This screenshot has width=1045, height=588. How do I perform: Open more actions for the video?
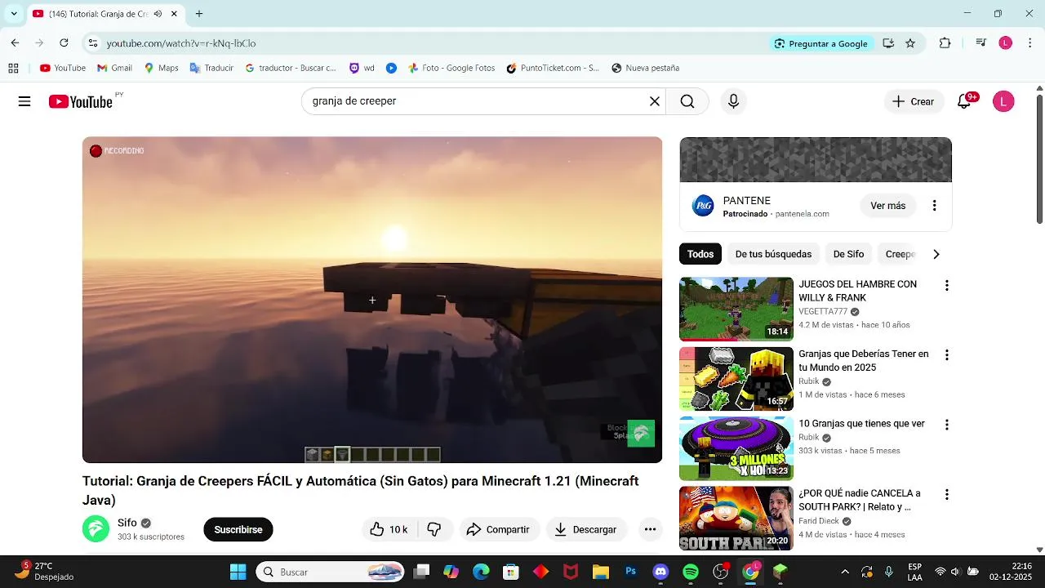point(650,529)
